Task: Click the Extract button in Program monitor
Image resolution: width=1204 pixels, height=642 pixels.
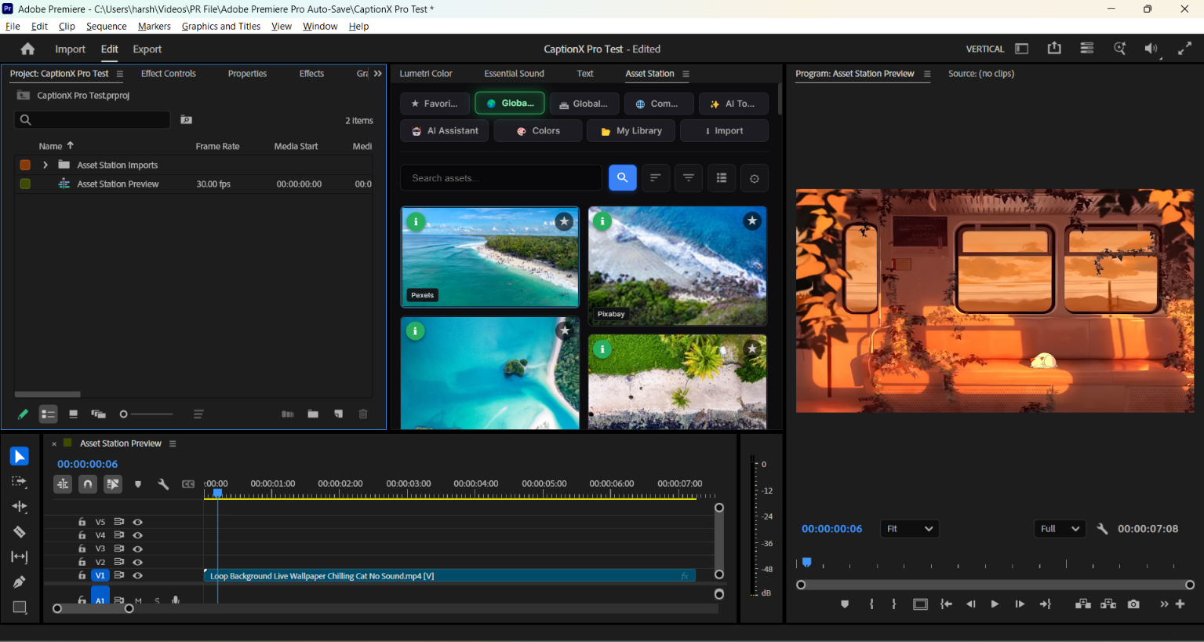Action: [1108, 604]
